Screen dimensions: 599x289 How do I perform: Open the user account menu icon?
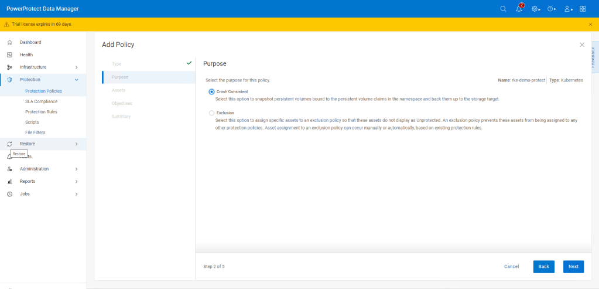[567, 9]
